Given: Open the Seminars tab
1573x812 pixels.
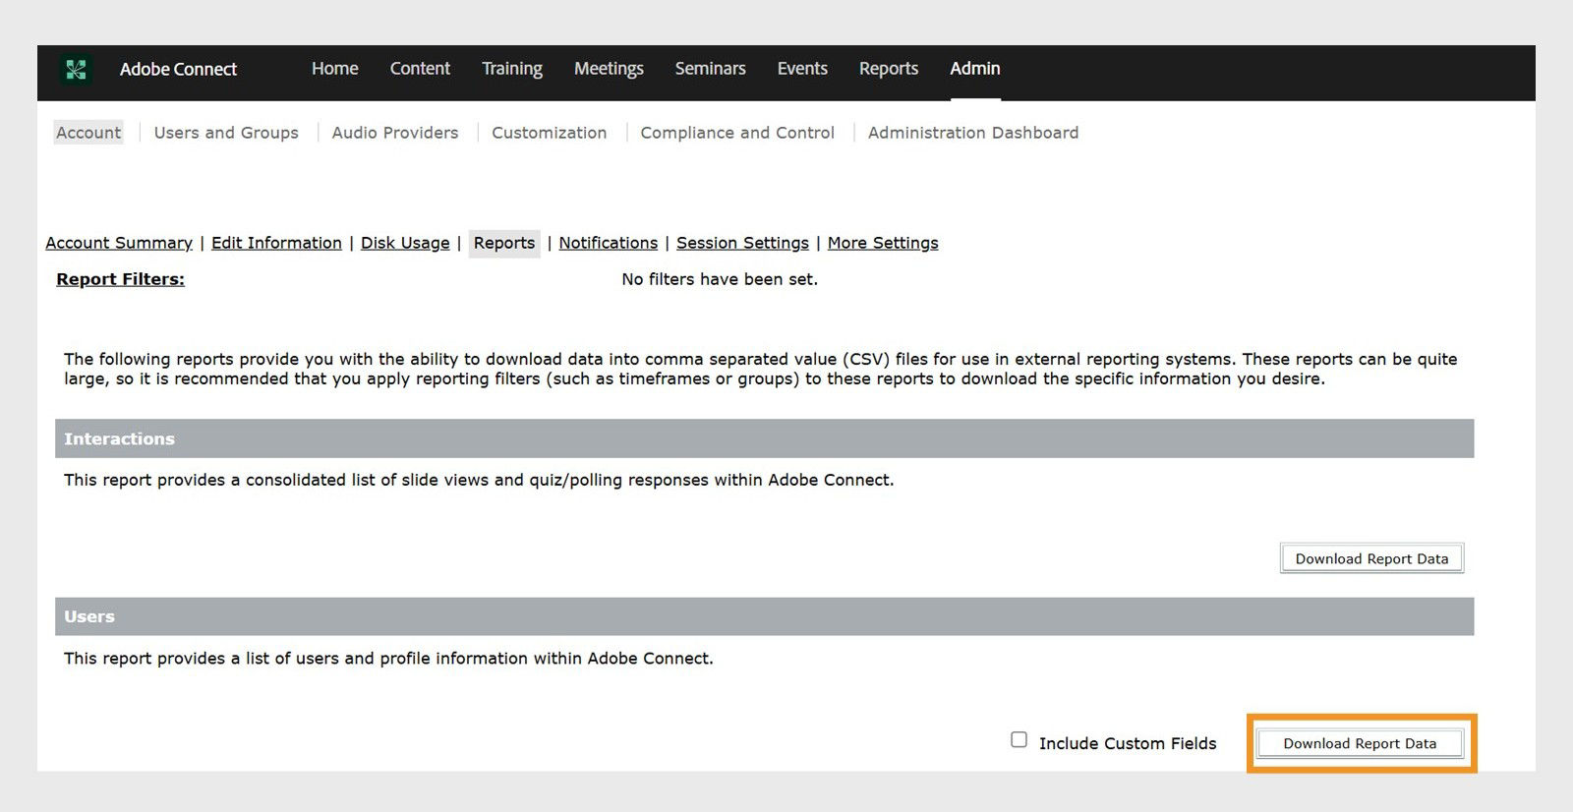Looking at the screenshot, I should [710, 69].
